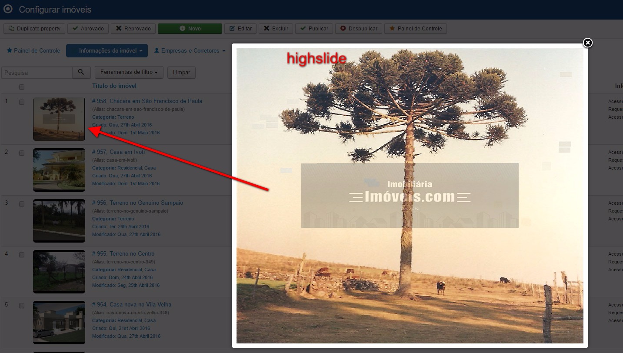Click the Despublicar toolbar button
The image size is (623, 353).
pyautogui.click(x=359, y=29)
